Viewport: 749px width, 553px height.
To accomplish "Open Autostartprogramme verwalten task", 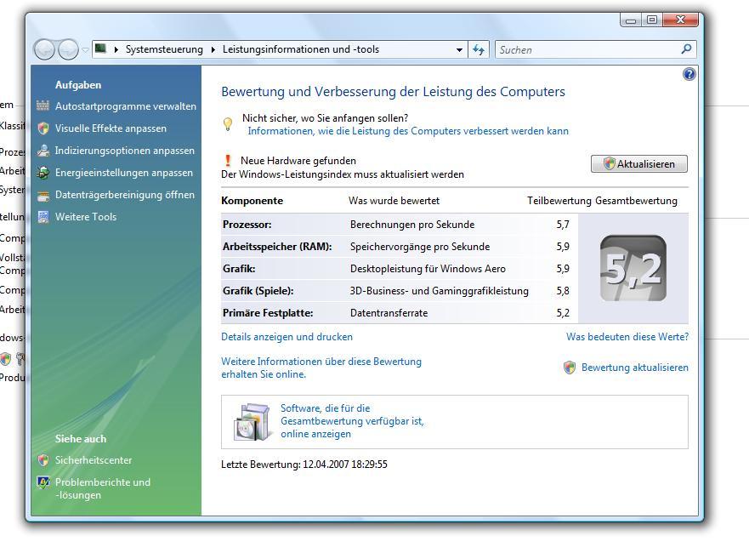I will pos(126,106).
